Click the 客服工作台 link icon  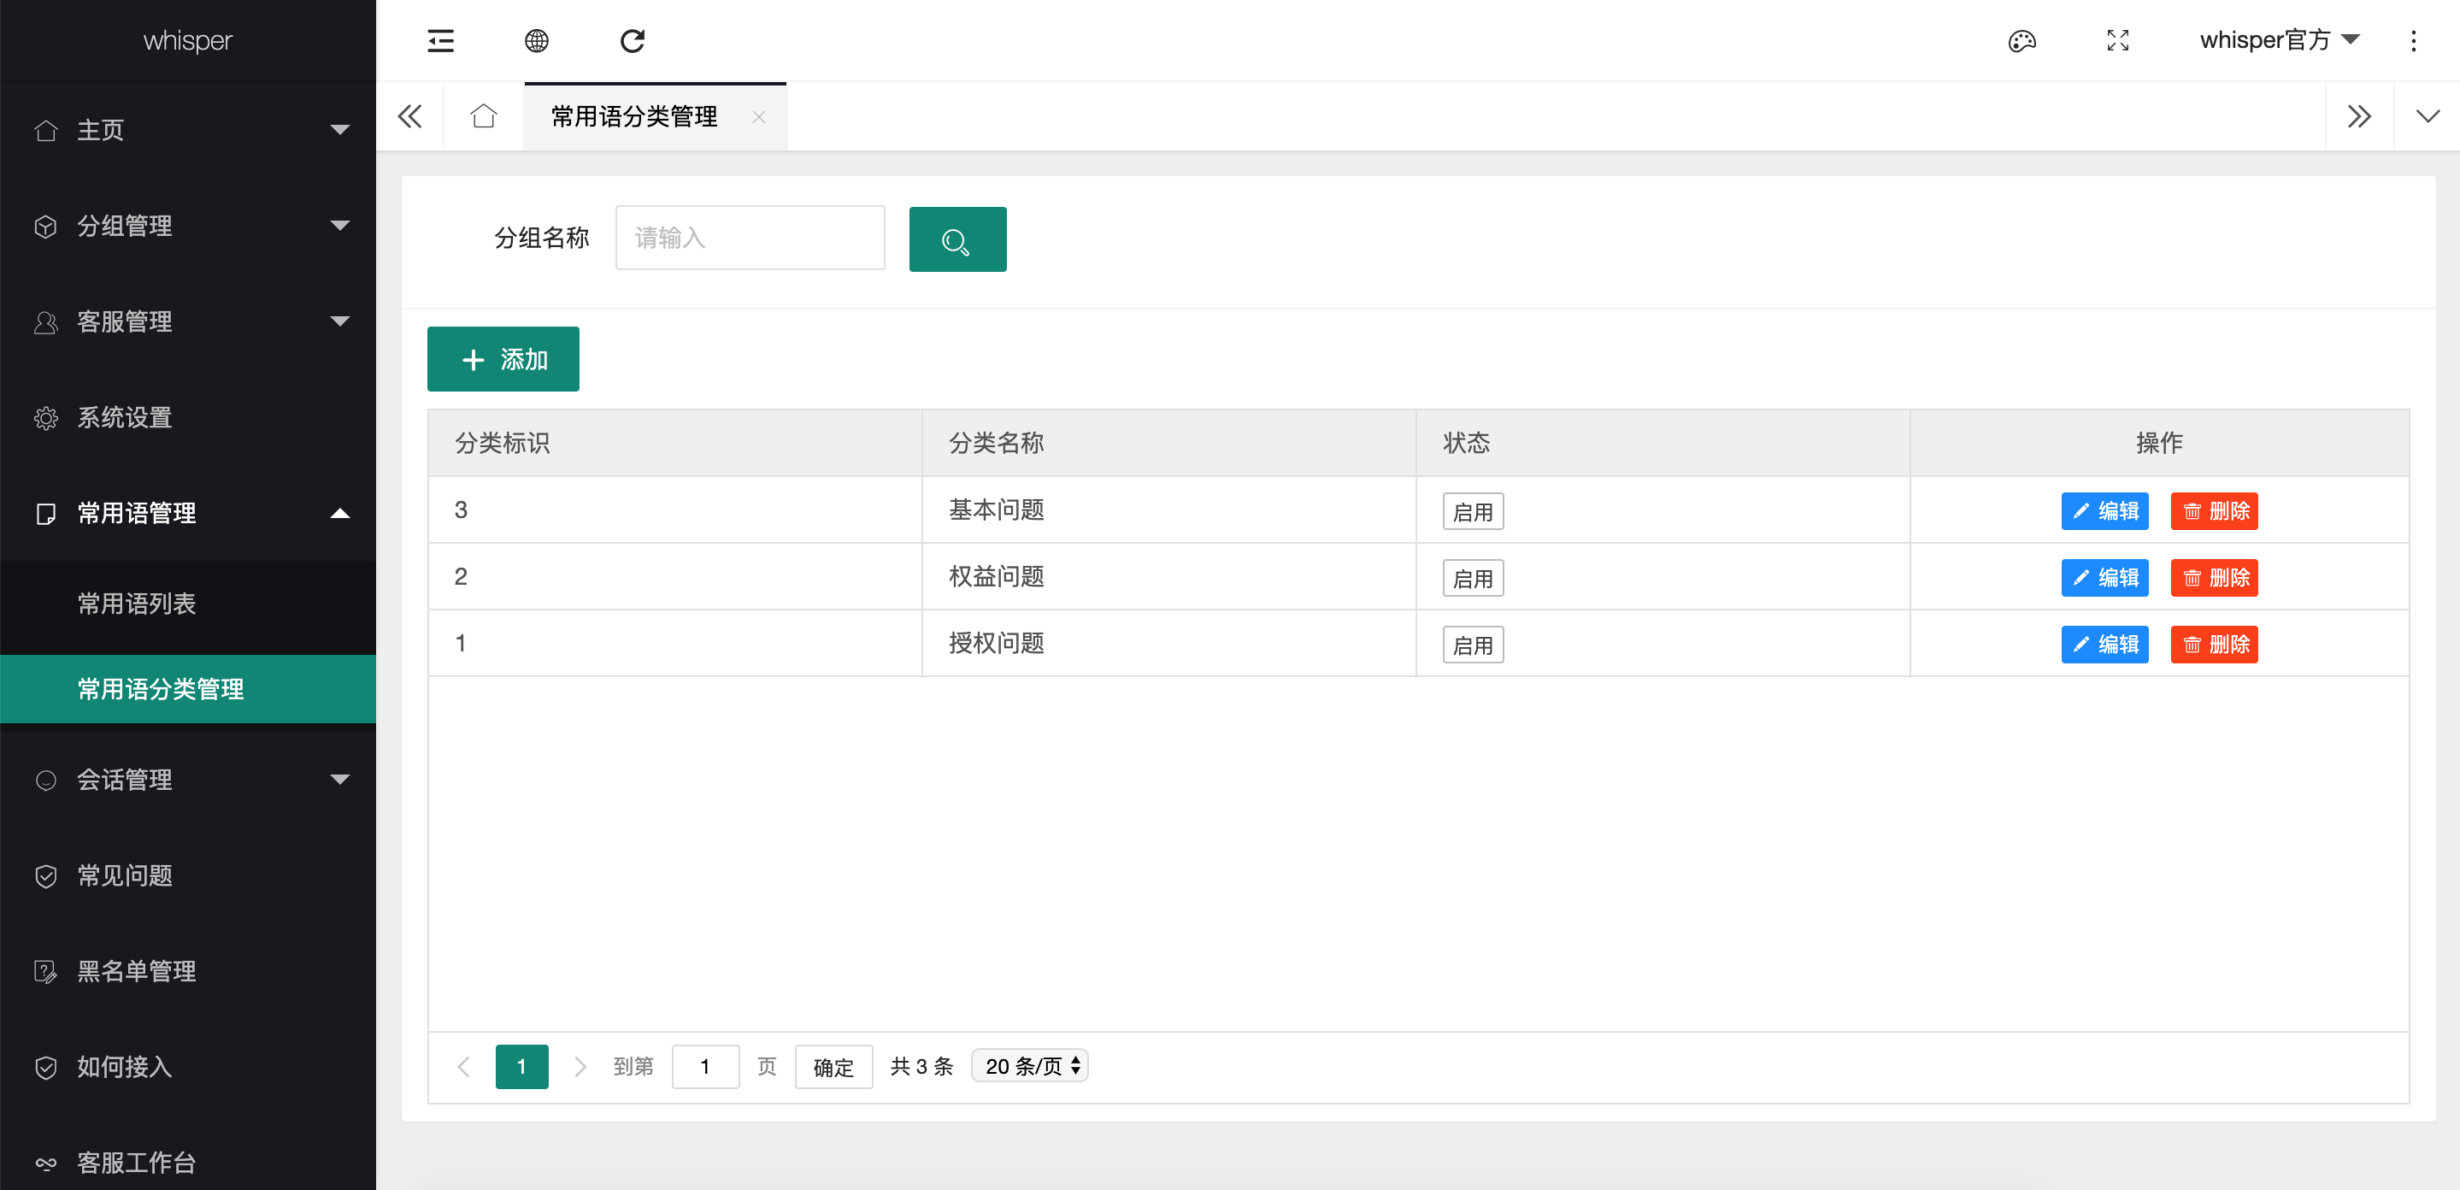click(x=46, y=1163)
